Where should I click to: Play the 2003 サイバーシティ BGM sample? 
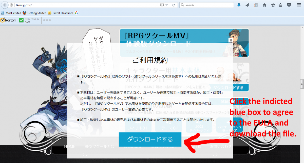[x=199, y=125]
